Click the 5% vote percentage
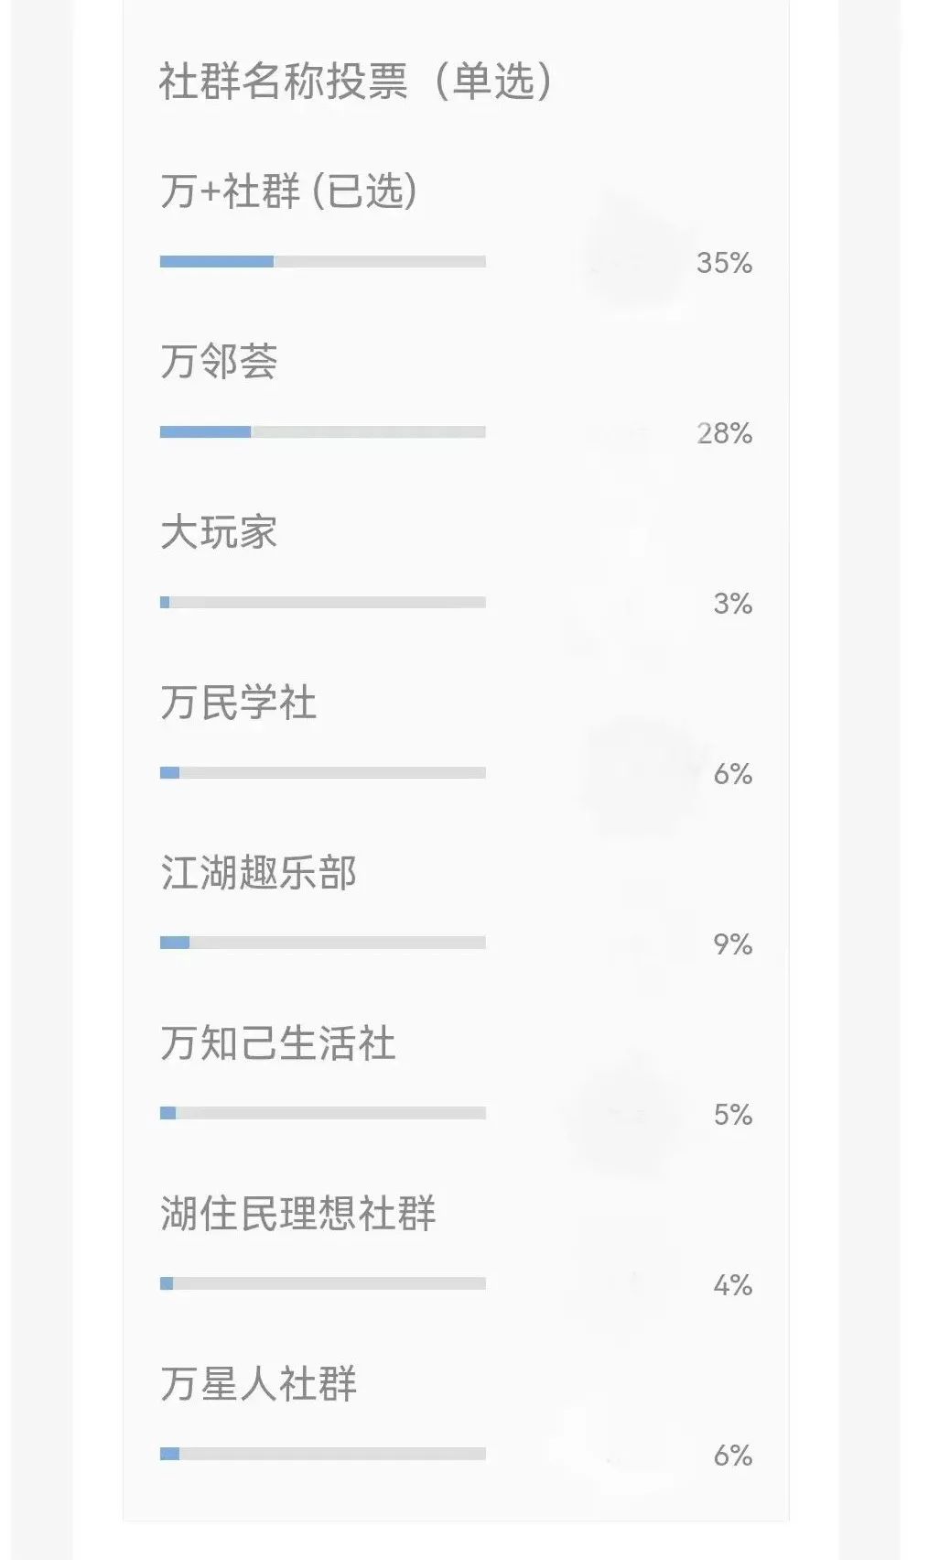The width and height of the screenshot is (950, 1560). [732, 1115]
